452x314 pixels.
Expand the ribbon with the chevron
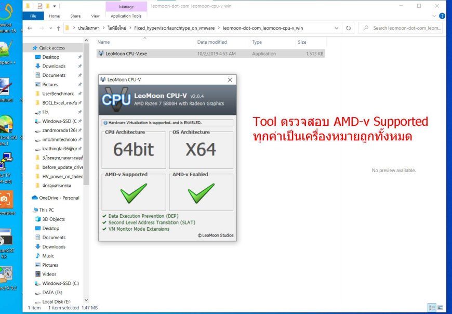pyautogui.click(x=434, y=16)
